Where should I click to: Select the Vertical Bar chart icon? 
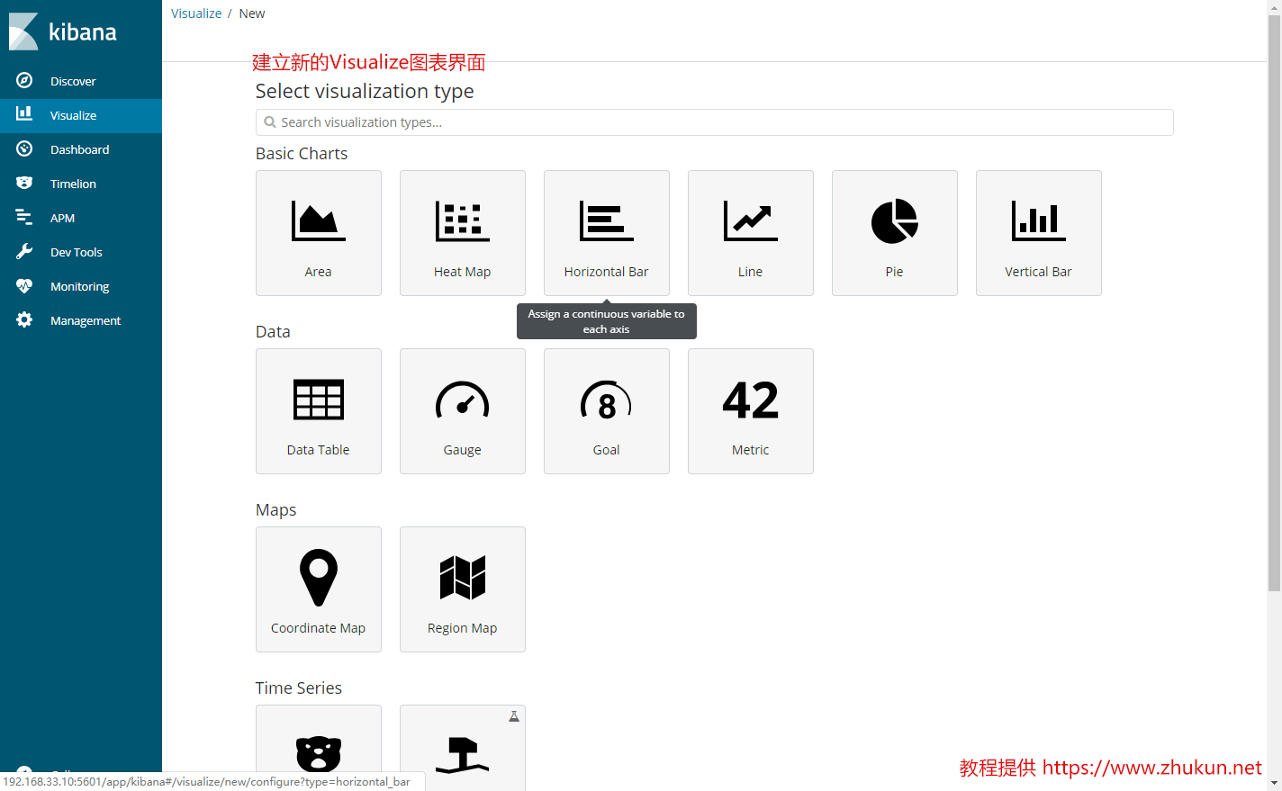pyautogui.click(x=1038, y=220)
